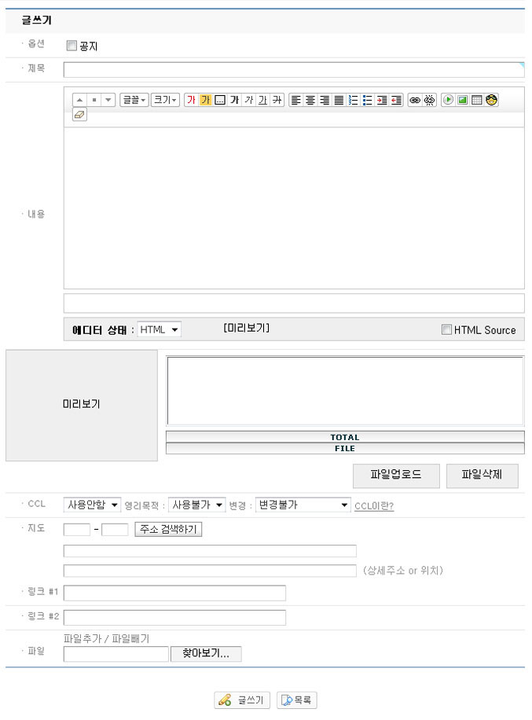
Task: Insert a table using the grid icon
Action: [x=477, y=100]
